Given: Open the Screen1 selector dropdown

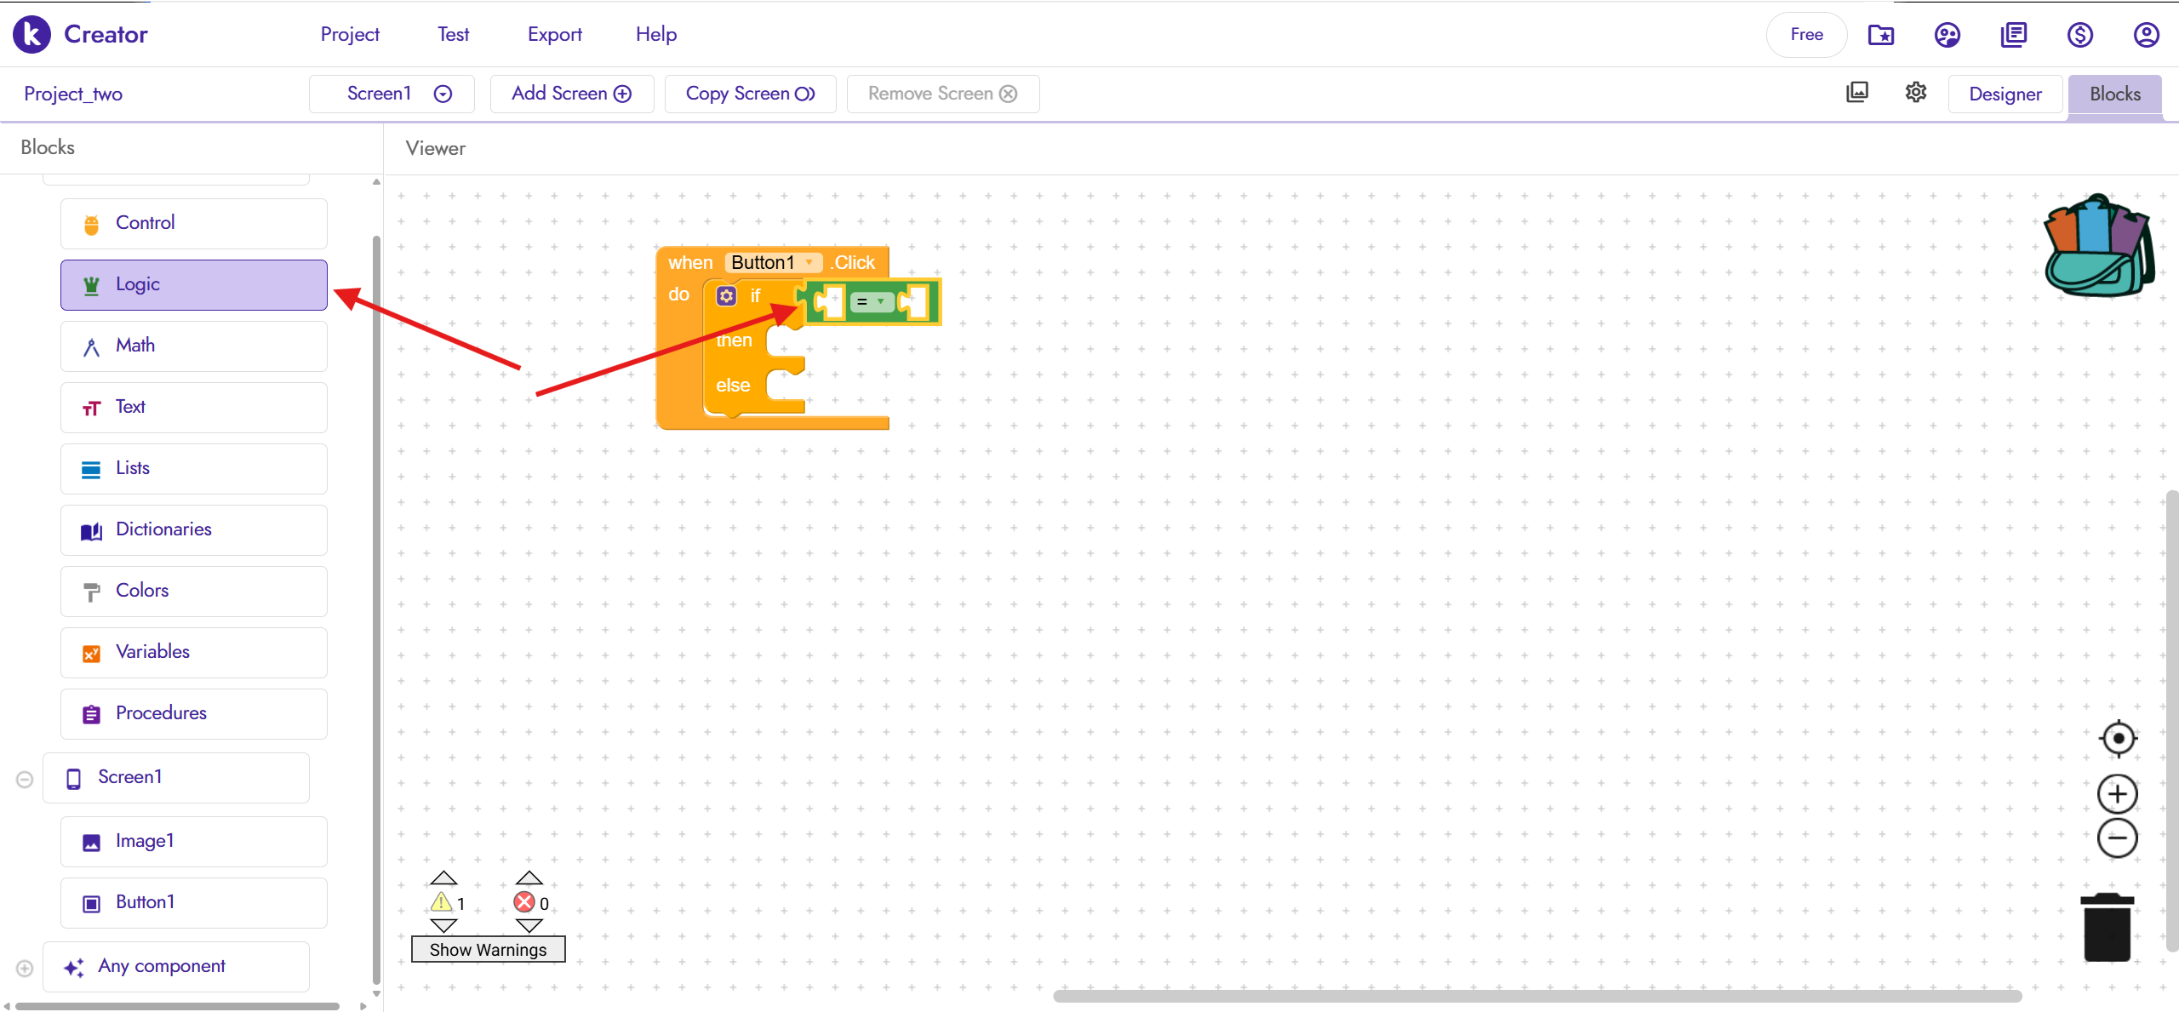Looking at the screenshot, I should coord(392,94).
